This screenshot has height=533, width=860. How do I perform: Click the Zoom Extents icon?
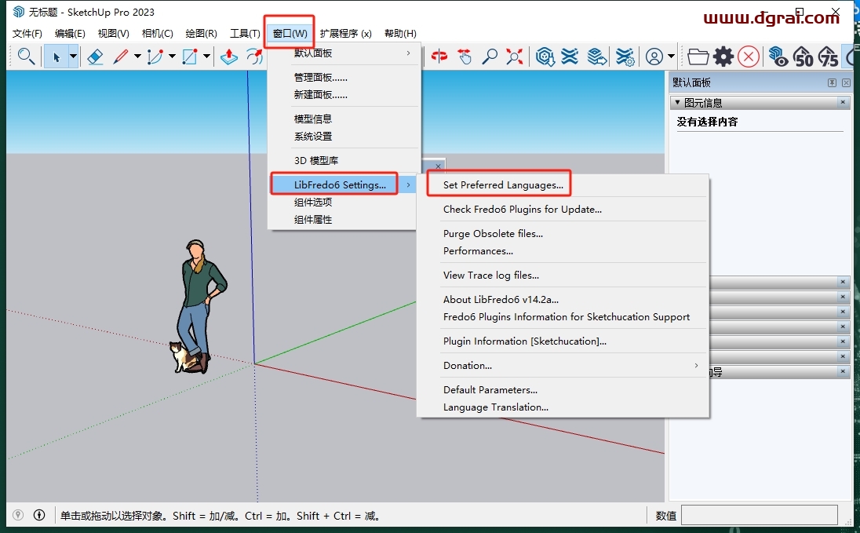[x=515, y=57]
